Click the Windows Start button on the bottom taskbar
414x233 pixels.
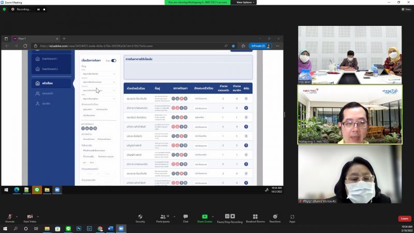pyautogui.click(x=5, y=228)
